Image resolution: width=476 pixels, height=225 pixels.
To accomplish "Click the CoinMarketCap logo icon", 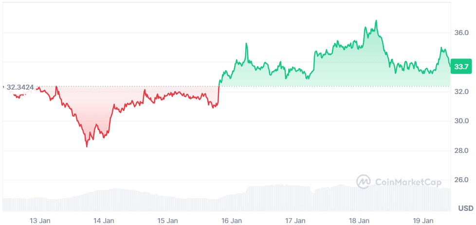I will 364,182.
